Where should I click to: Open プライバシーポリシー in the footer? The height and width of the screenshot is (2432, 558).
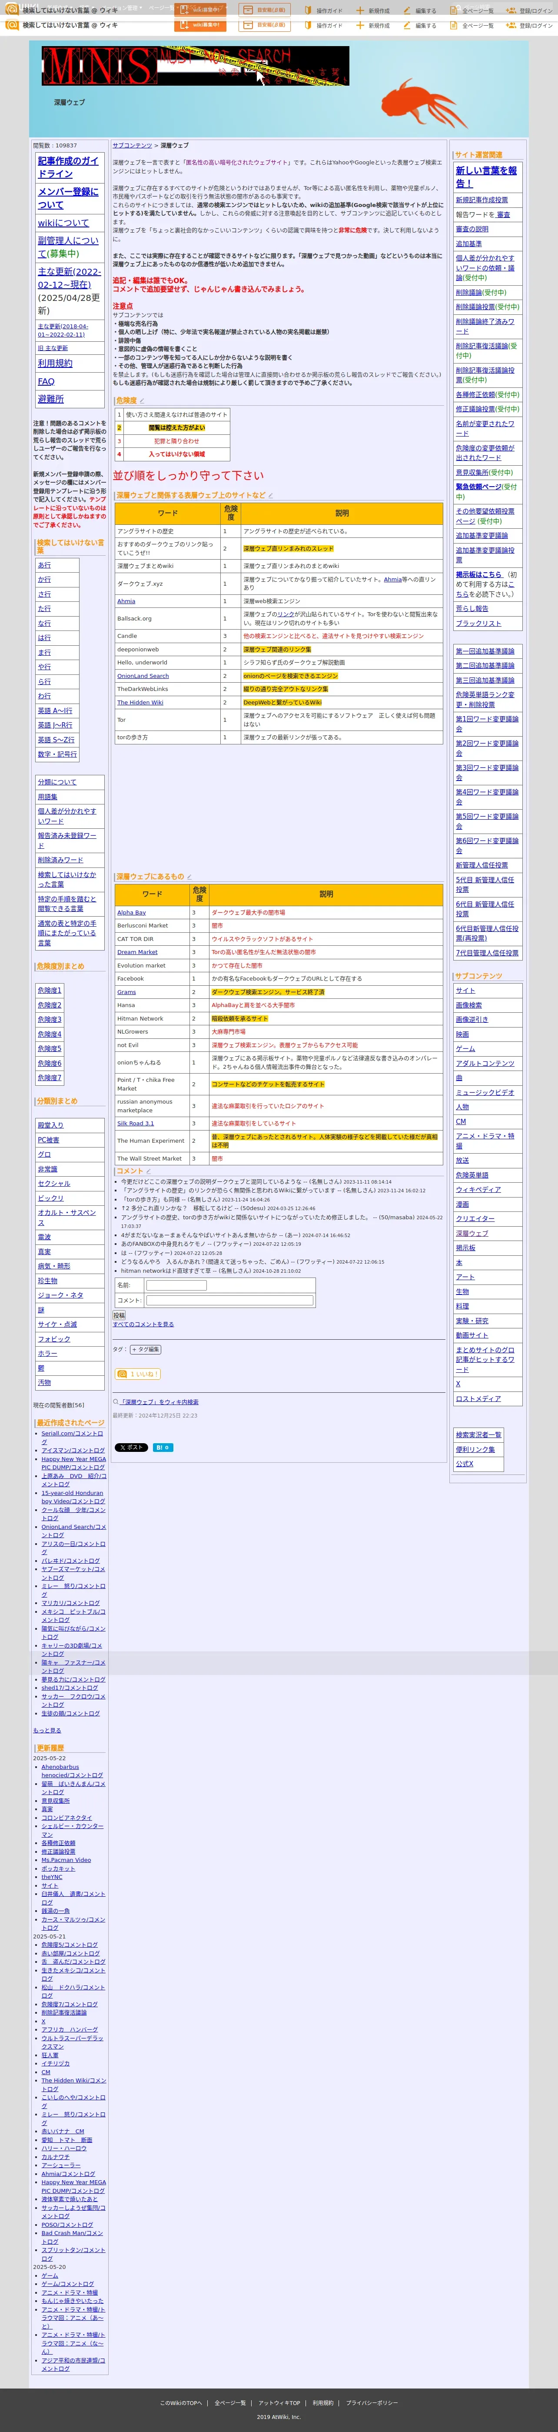372,2403
